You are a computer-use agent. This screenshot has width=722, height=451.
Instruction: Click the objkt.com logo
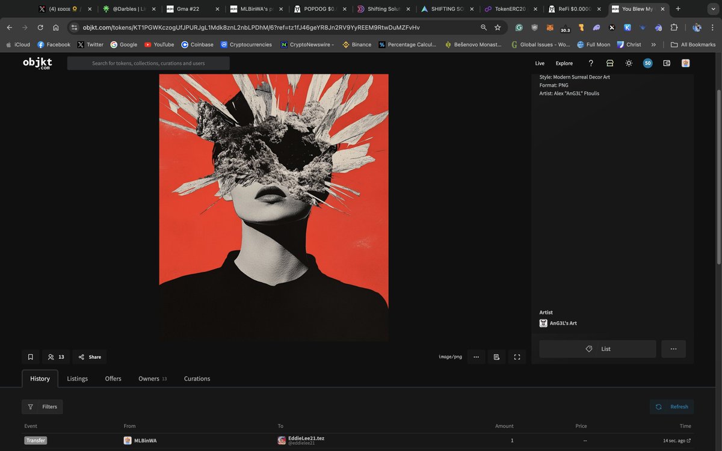[x=37, y=63]
